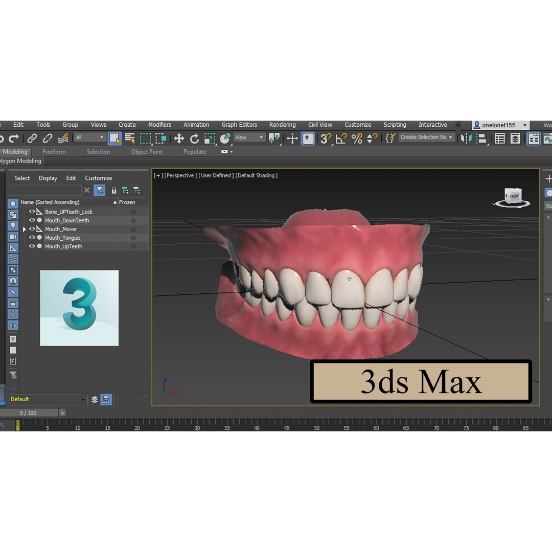This screenshot has height=552, width=552.
Task: Click Edit Named Selection Sets icon
Action: [x=390, y=139]
